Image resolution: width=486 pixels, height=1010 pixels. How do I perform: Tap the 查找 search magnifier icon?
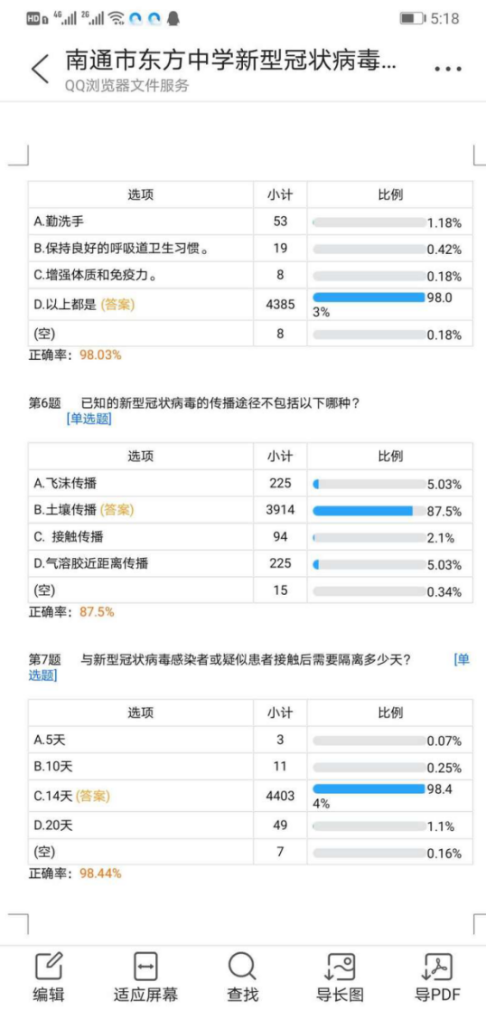[x=243, y=966]
